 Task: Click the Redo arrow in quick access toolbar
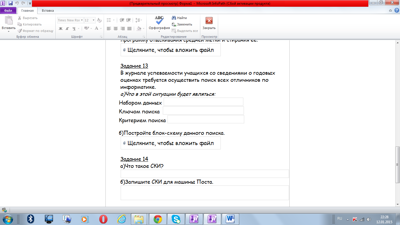coord(23,3)
